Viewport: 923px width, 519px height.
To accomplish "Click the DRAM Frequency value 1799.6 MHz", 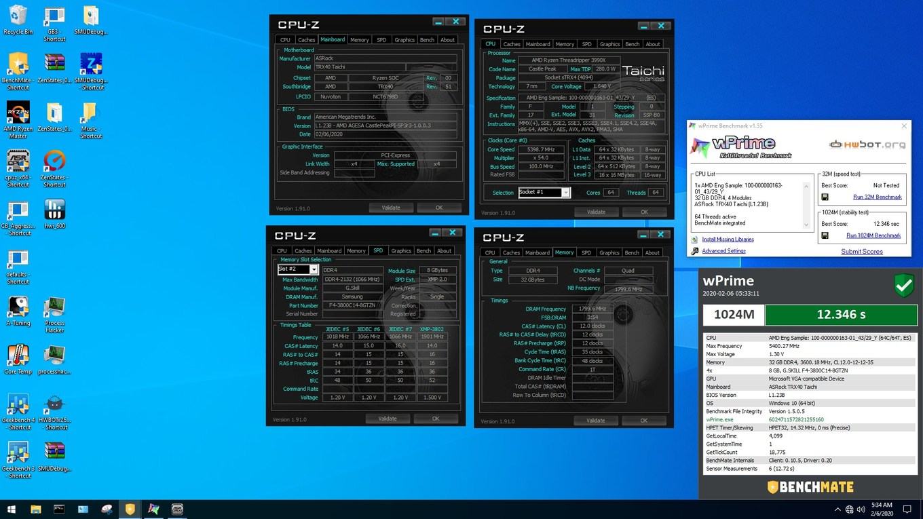I will click(592, 309).
